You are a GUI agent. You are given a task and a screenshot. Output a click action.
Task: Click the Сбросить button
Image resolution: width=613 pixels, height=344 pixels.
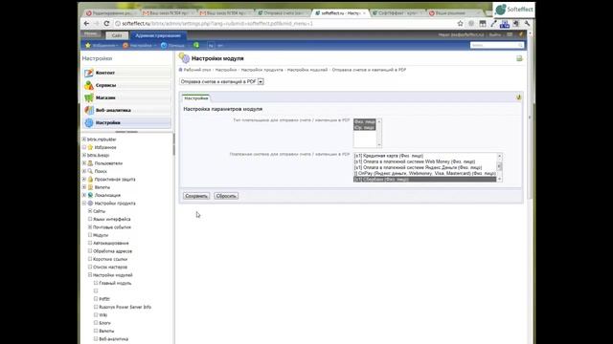226,196
